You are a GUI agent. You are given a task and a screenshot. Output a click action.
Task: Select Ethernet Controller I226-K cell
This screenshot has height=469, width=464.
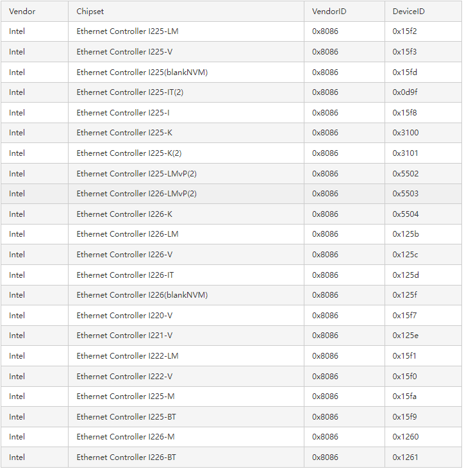186,214
